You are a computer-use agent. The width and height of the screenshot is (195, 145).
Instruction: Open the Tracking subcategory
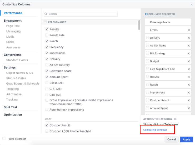[12, 100]
